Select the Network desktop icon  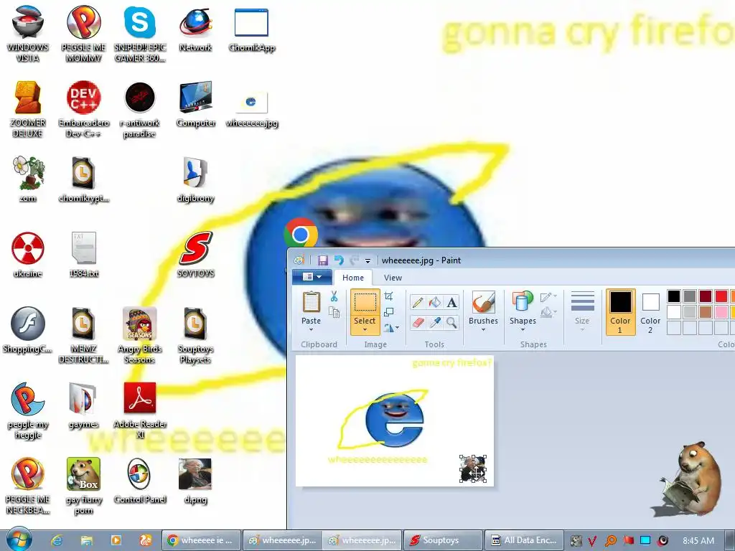click(195, 29)
